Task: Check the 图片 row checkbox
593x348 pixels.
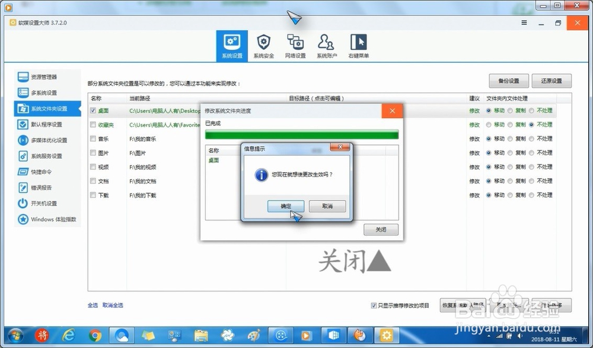Action: click(93, 153)
